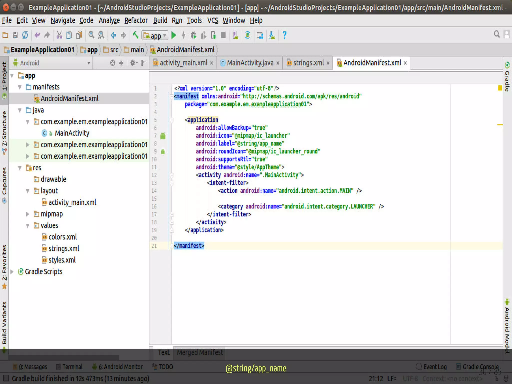Open the Build menu
This screenshot has height=384, width=512.
coord(160,20)
